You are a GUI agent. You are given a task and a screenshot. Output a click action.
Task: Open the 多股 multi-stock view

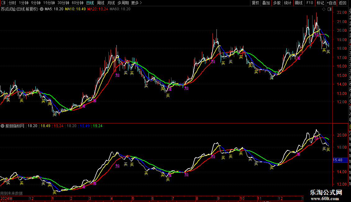click(x=277, y=3)
